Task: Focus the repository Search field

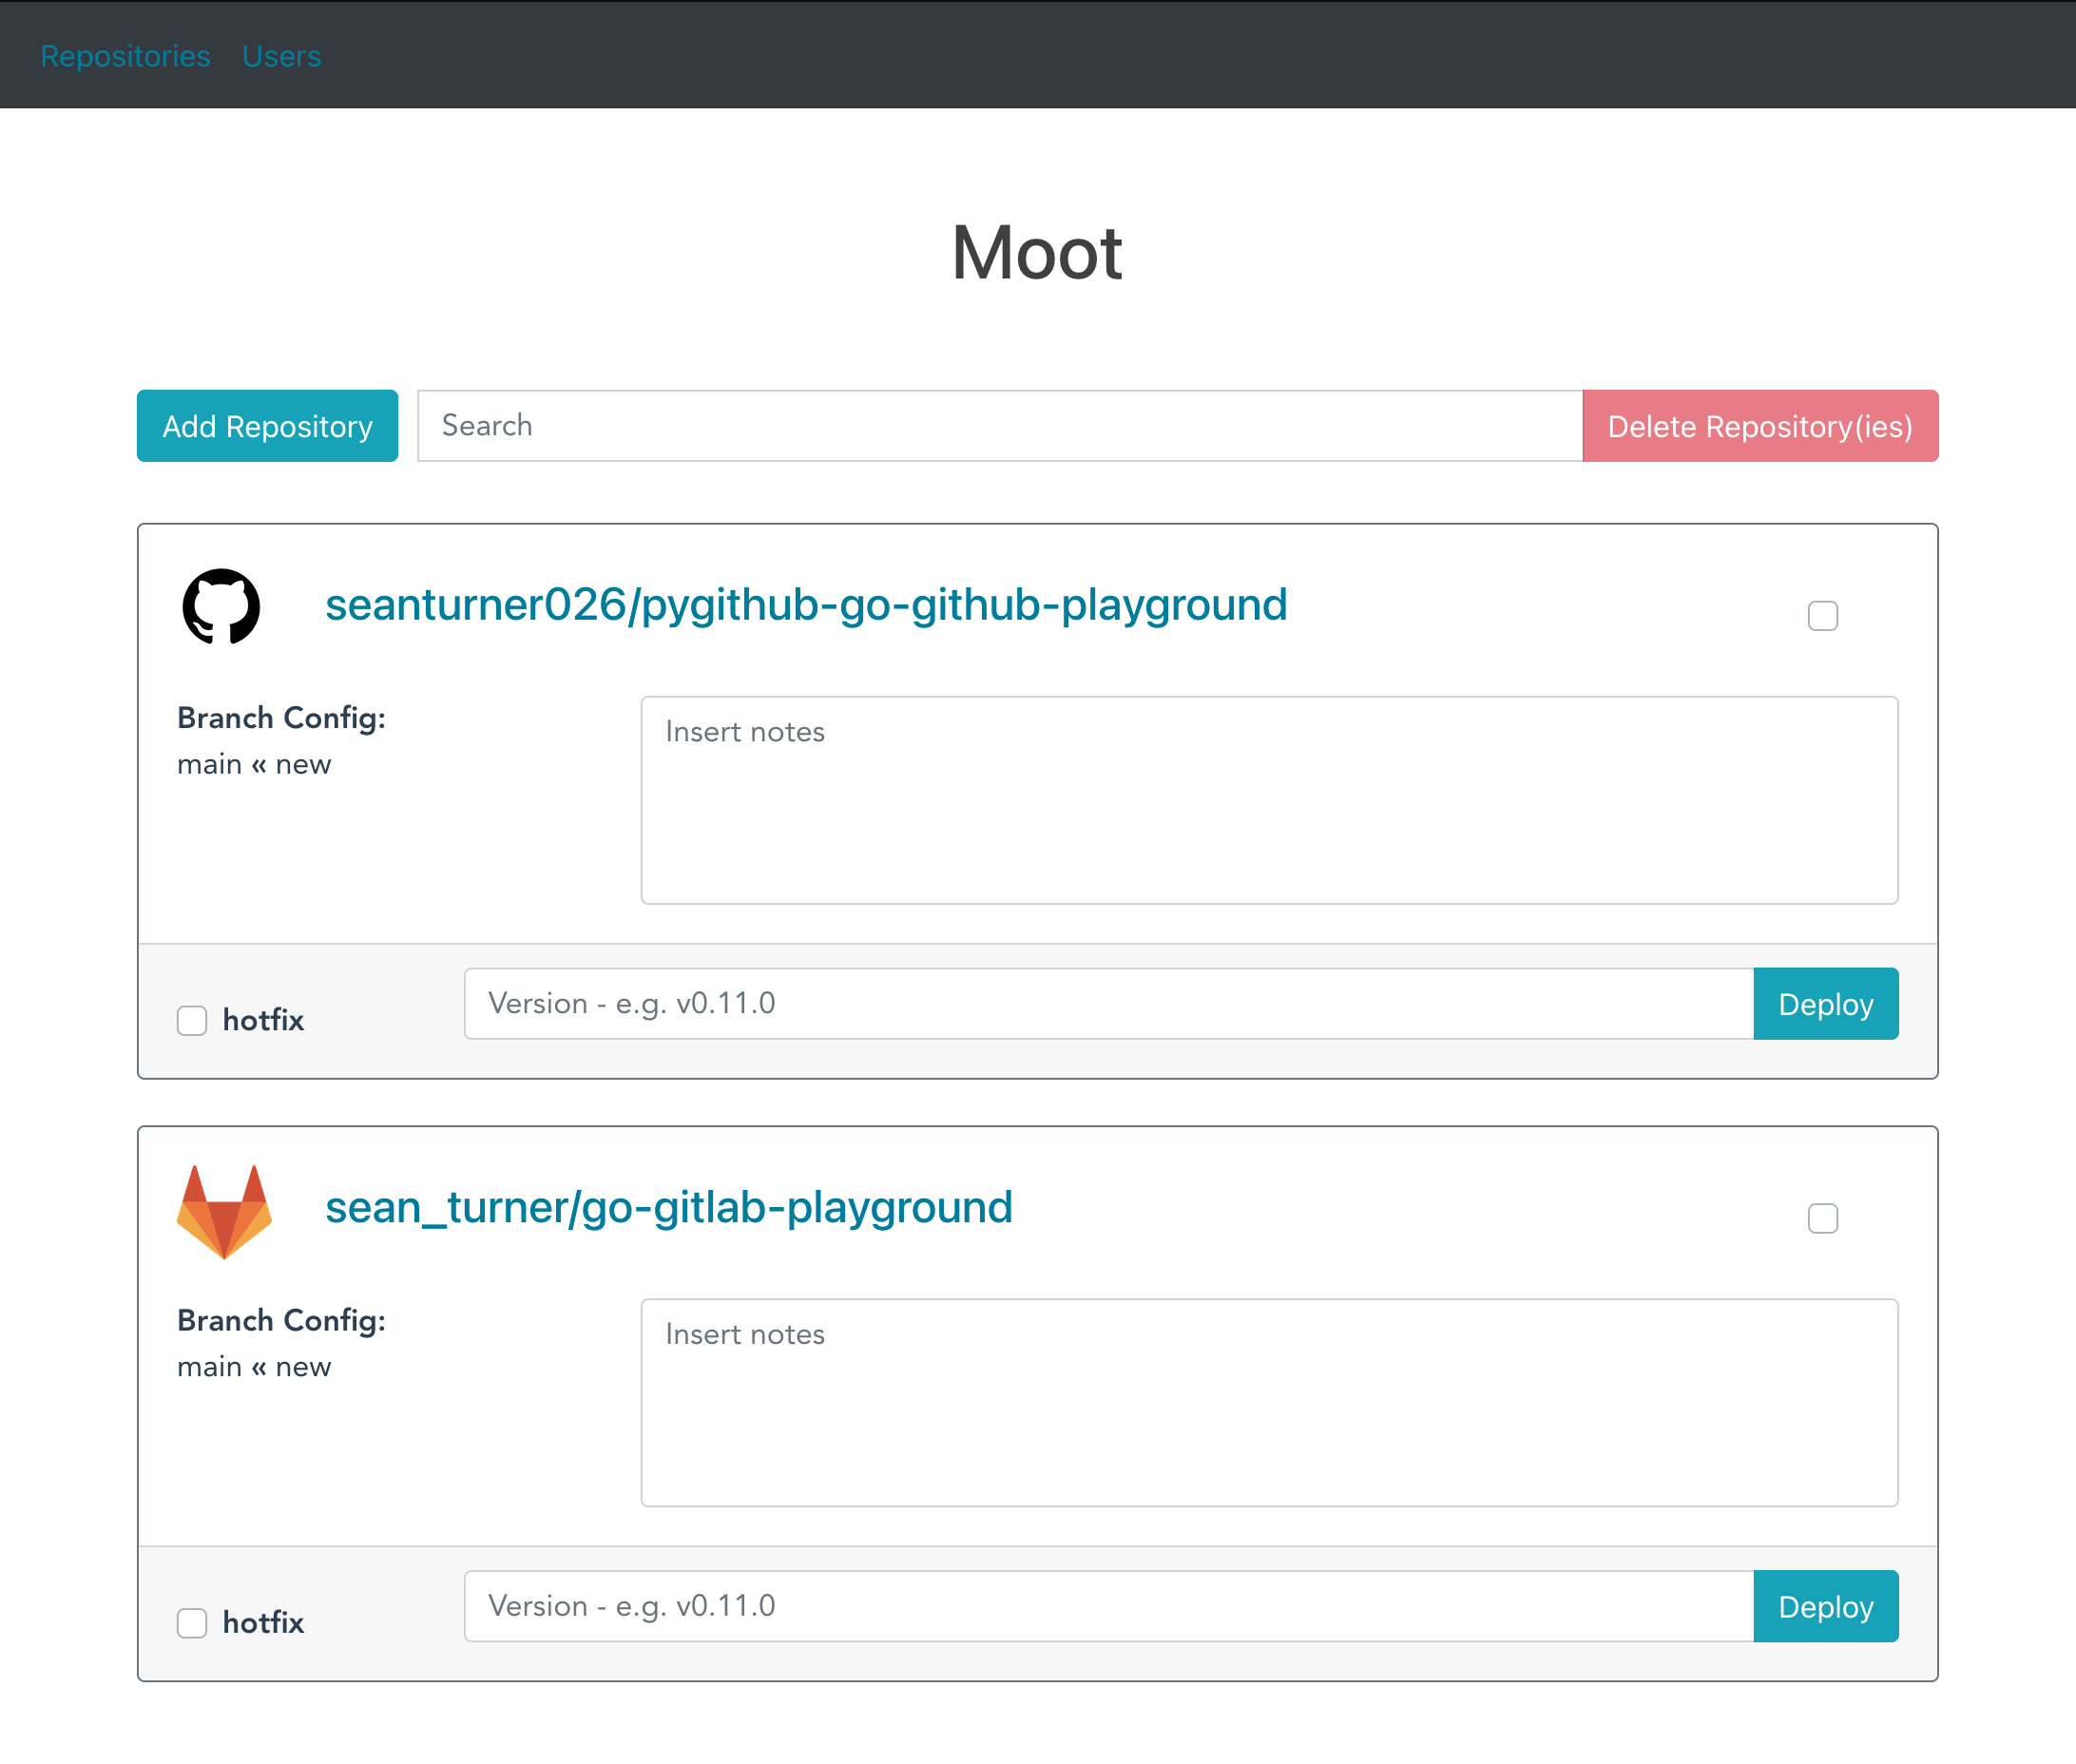Action: (999, 426)
